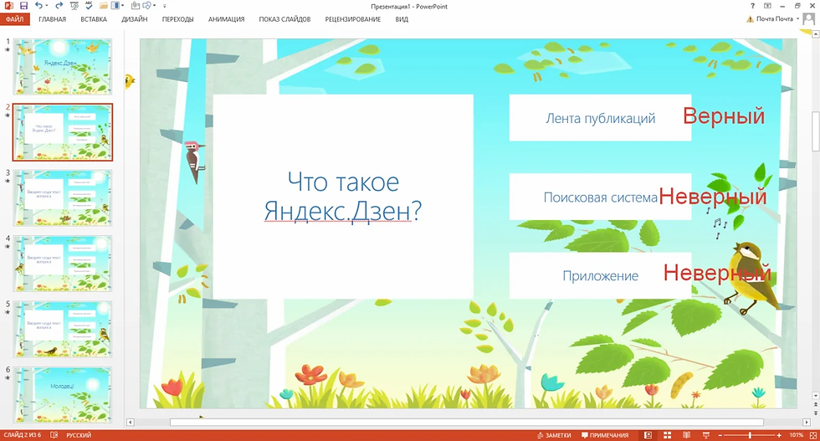Screen dimensions: 820x441
Task: Click vertical scrollbar up arrow
Action: 815,34
